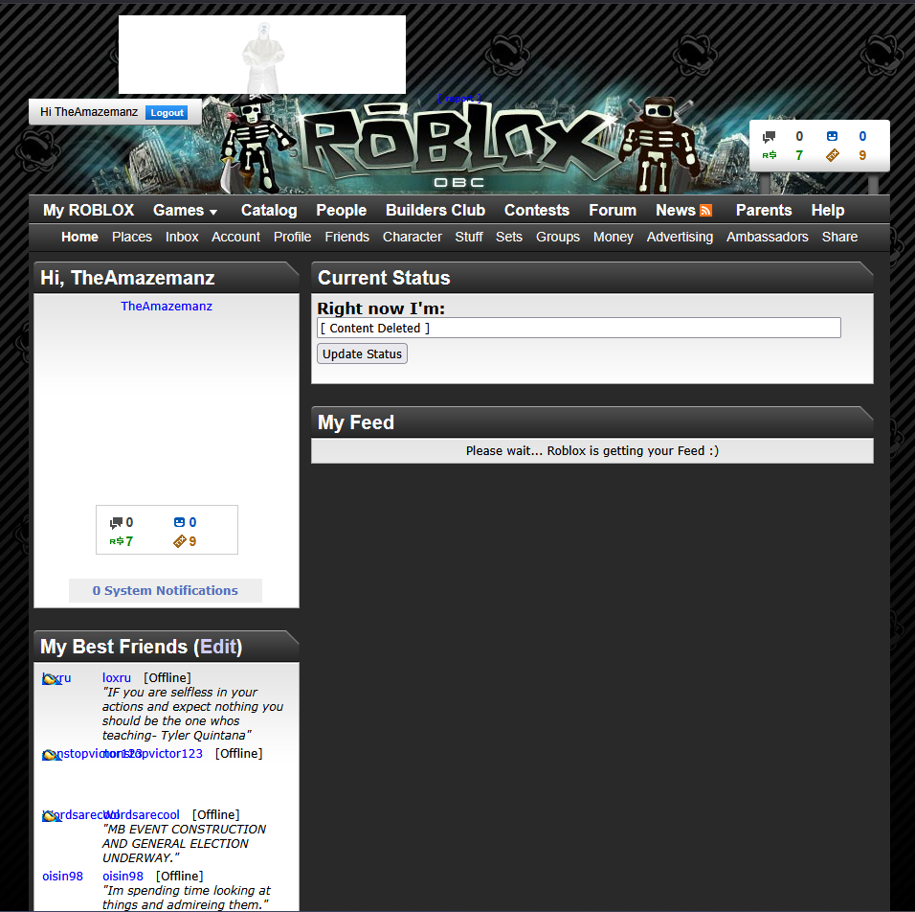This screenshot has height=912, width=915.
Task: Click the Edit link next to My Best Friends
Action: click(217, 648)
